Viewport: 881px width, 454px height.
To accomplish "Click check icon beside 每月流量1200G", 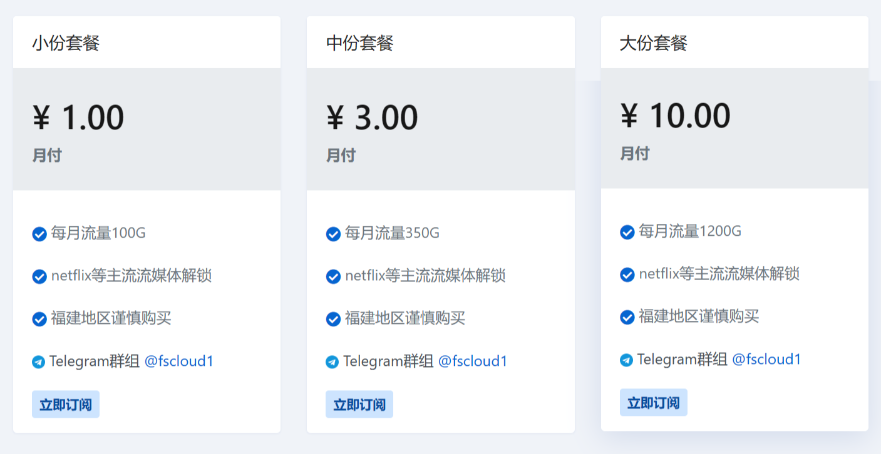I will point(627,232).
